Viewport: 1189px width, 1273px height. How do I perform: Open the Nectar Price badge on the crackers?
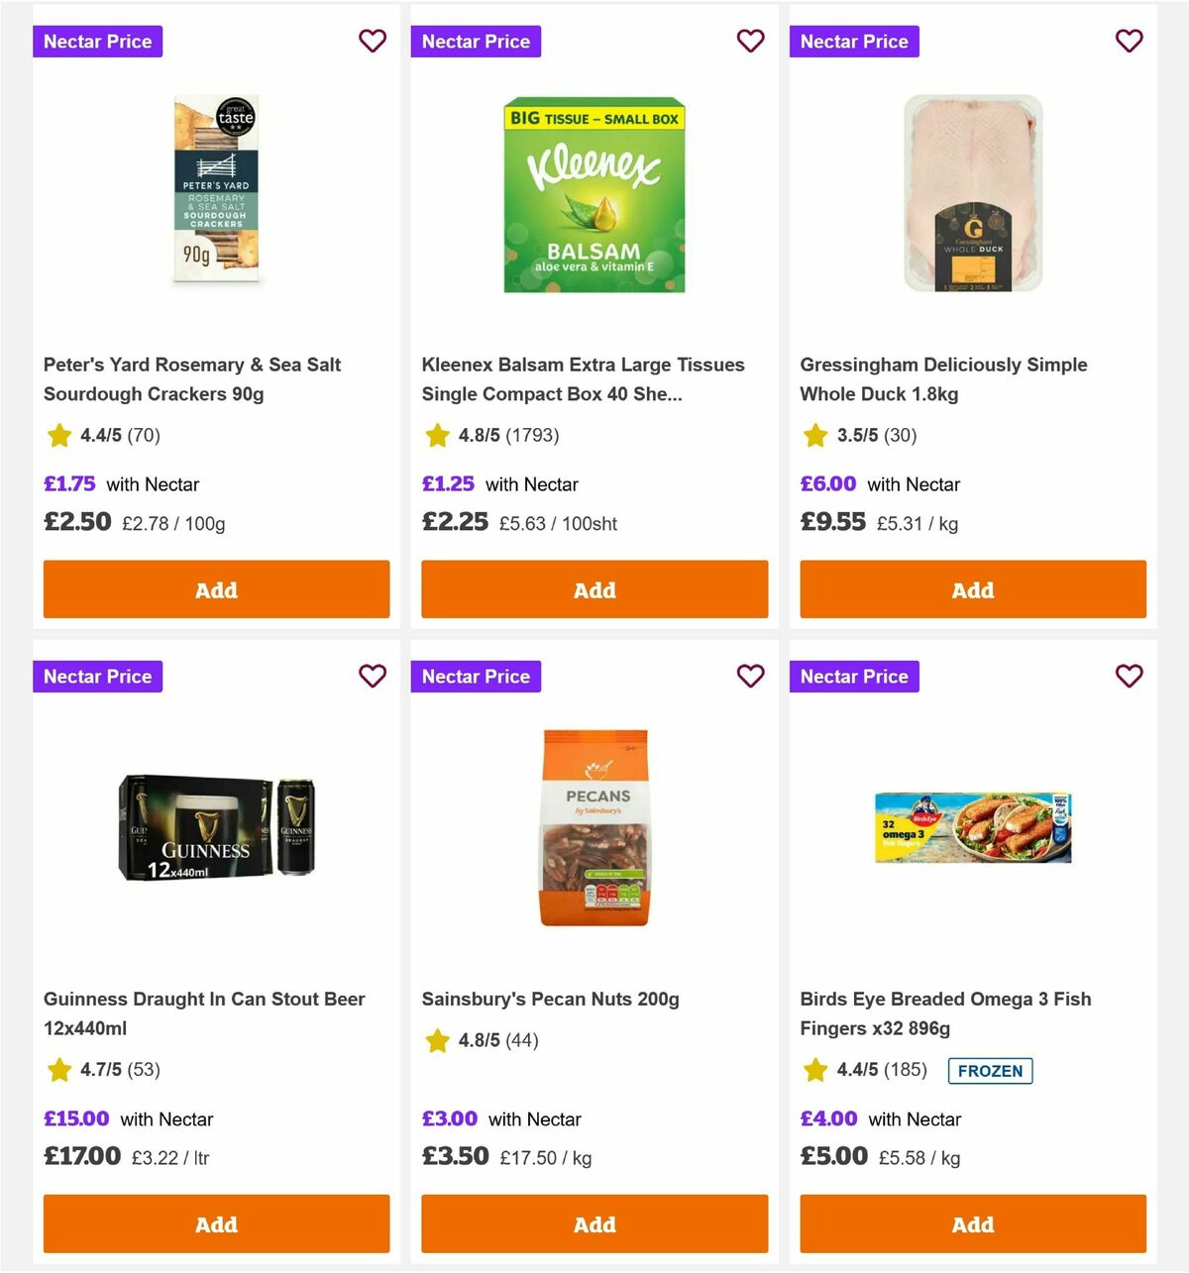(x=97, y=42)
